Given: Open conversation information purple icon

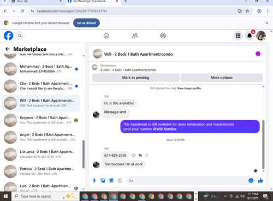Looking at the screenshot, I should click(258, 54).
